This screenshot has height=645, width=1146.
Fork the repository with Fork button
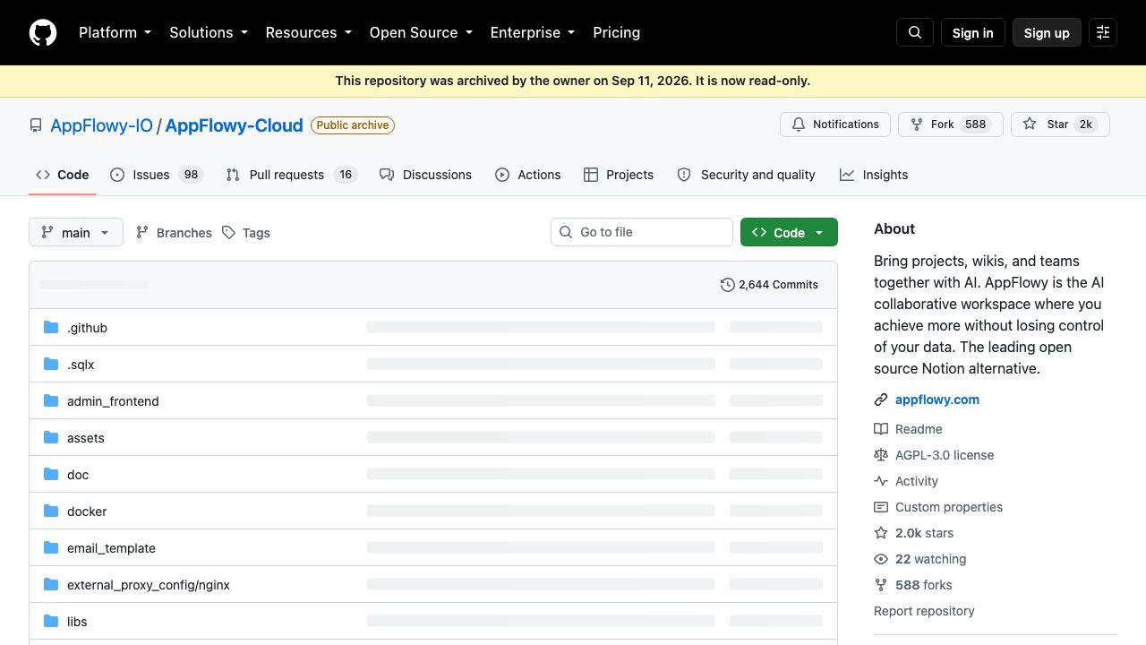[950, 125]
